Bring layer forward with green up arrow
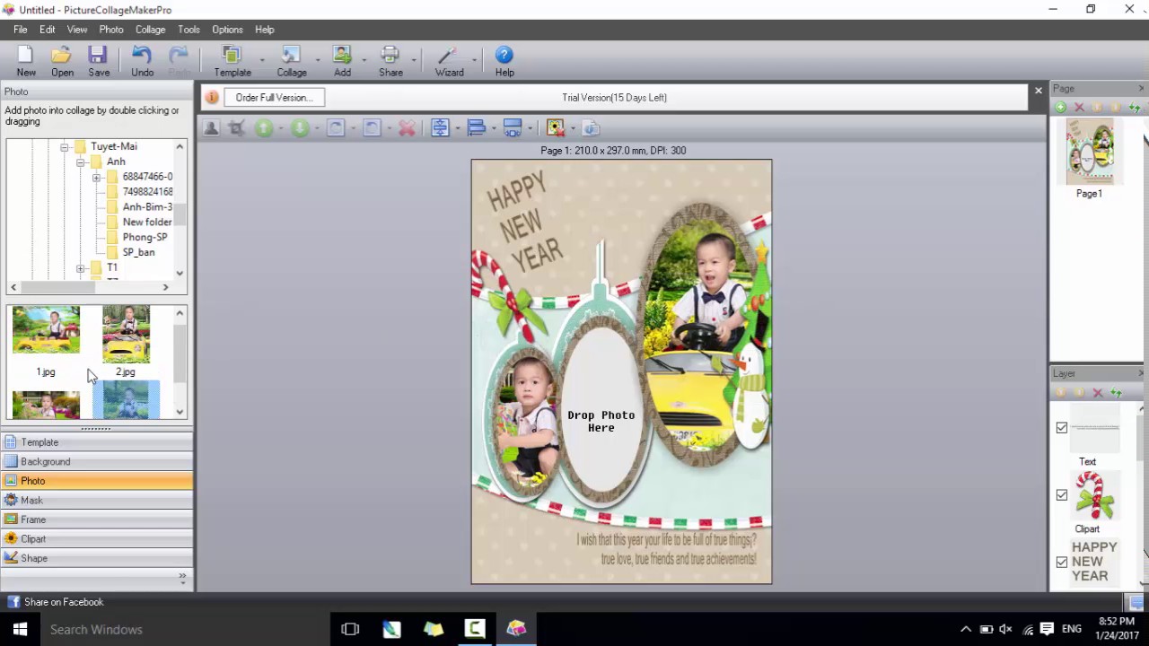Image resolution: width=1149 pixels, height=646 pixels. (x=264, y=128)
